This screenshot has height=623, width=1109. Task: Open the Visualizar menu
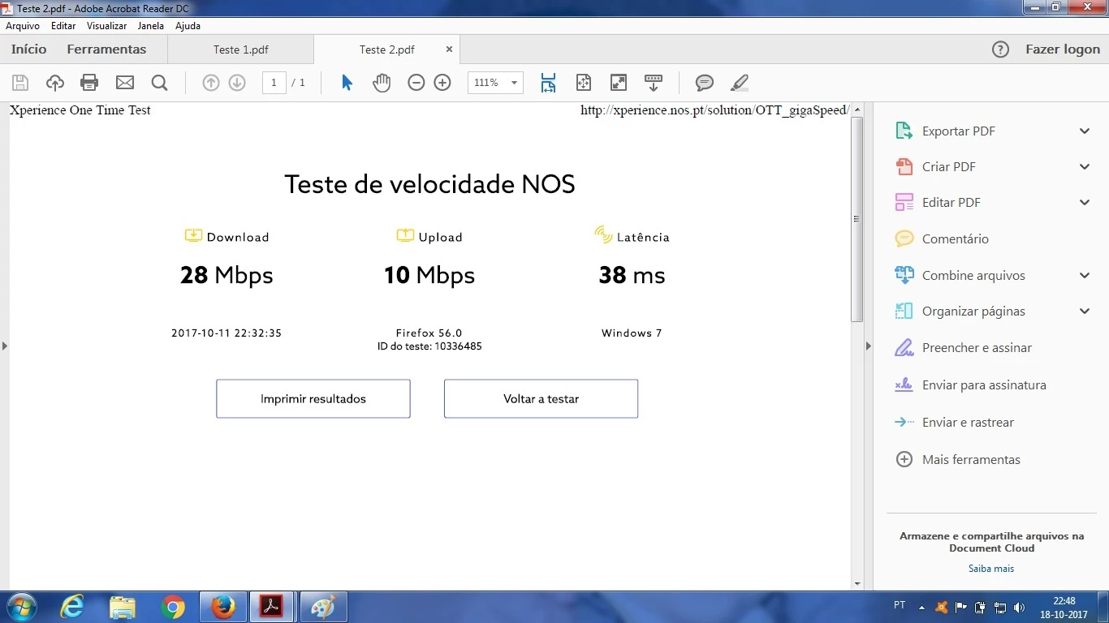(x=107, y=26)
